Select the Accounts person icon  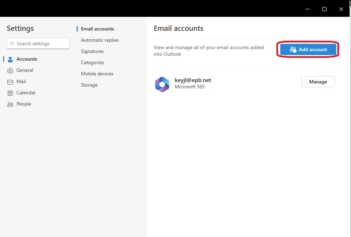10,59
